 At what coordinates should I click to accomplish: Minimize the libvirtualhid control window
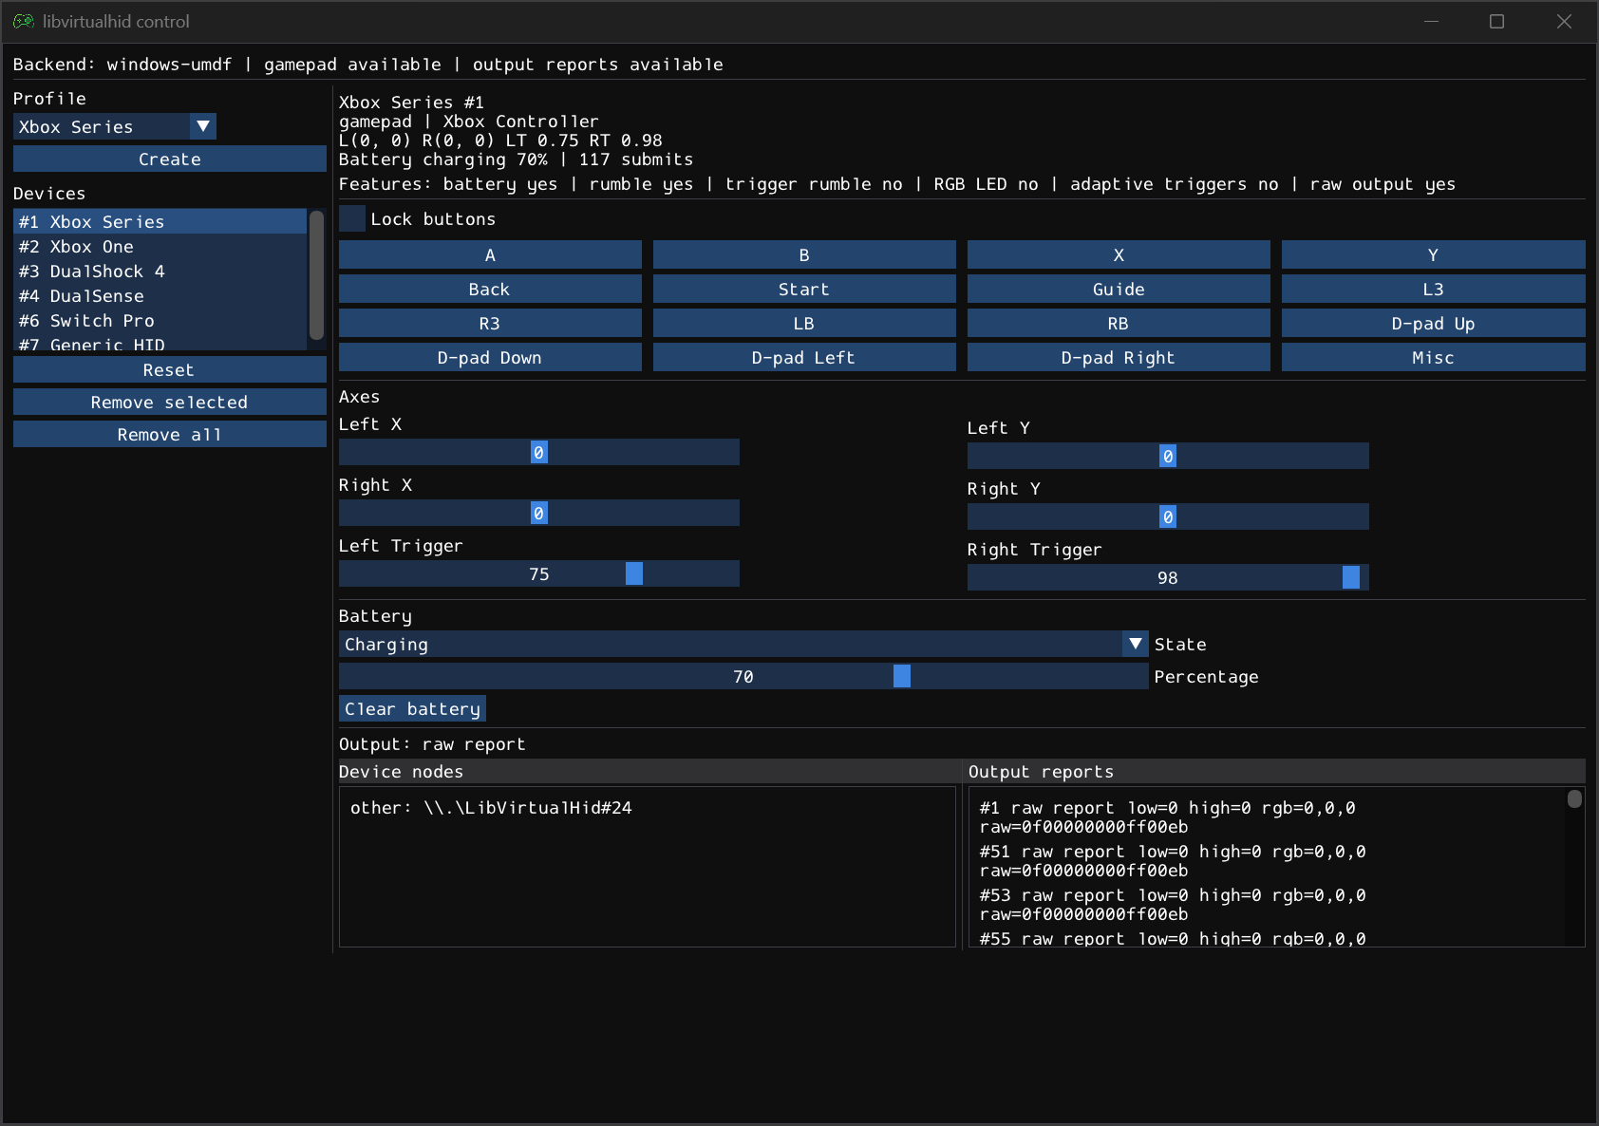click(1432, 21)
